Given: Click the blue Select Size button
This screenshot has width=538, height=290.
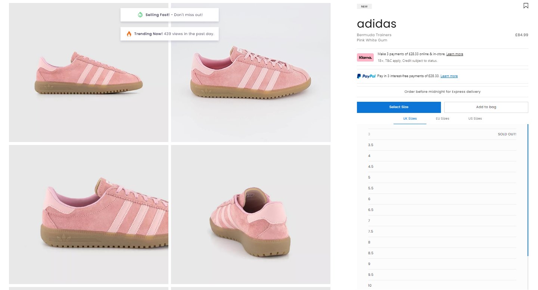Looking at the screenshot, I should coord(399,107).
